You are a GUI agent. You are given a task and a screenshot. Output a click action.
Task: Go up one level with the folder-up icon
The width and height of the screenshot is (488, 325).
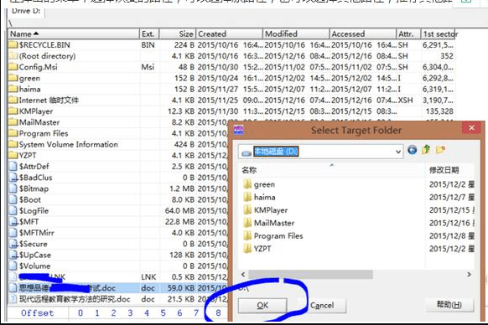click(x=426, y=150)
